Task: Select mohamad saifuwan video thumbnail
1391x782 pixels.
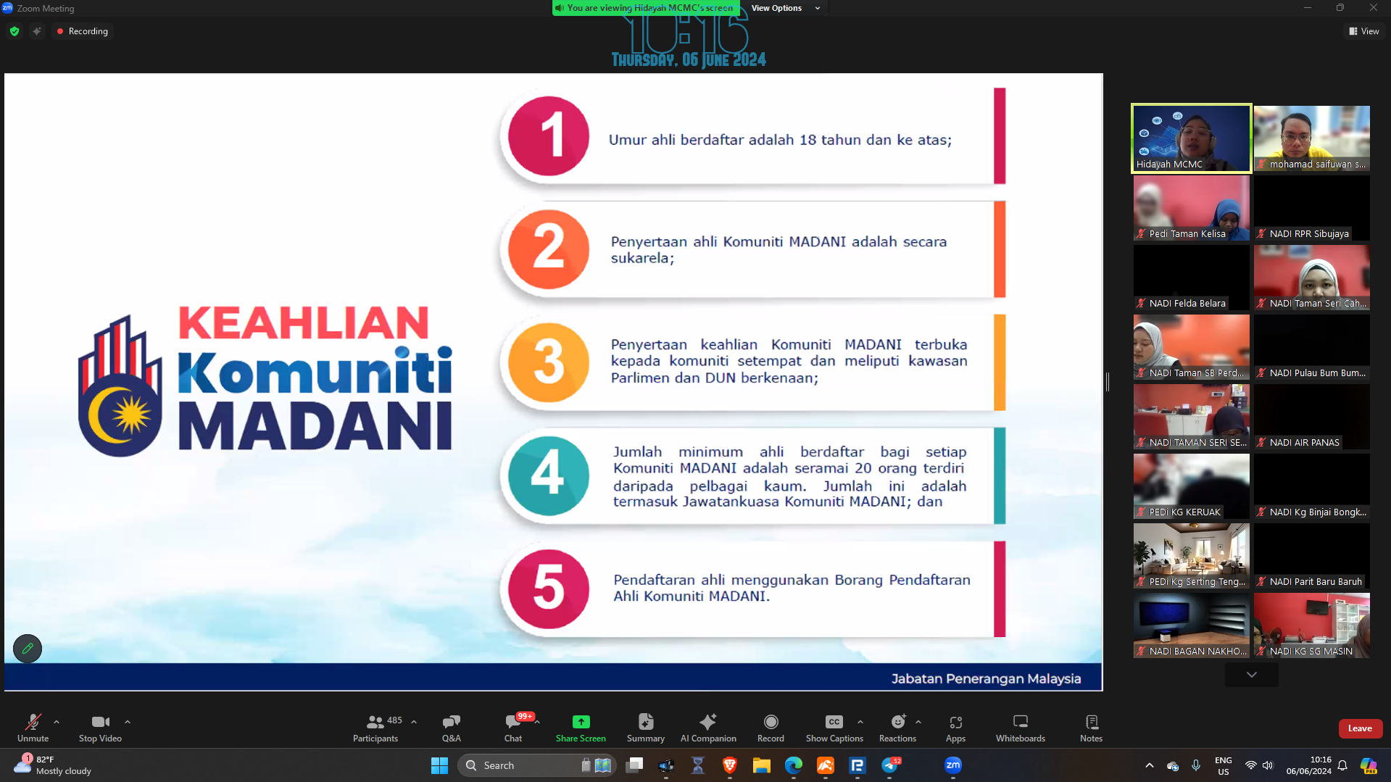Action: coord(1311,138)
